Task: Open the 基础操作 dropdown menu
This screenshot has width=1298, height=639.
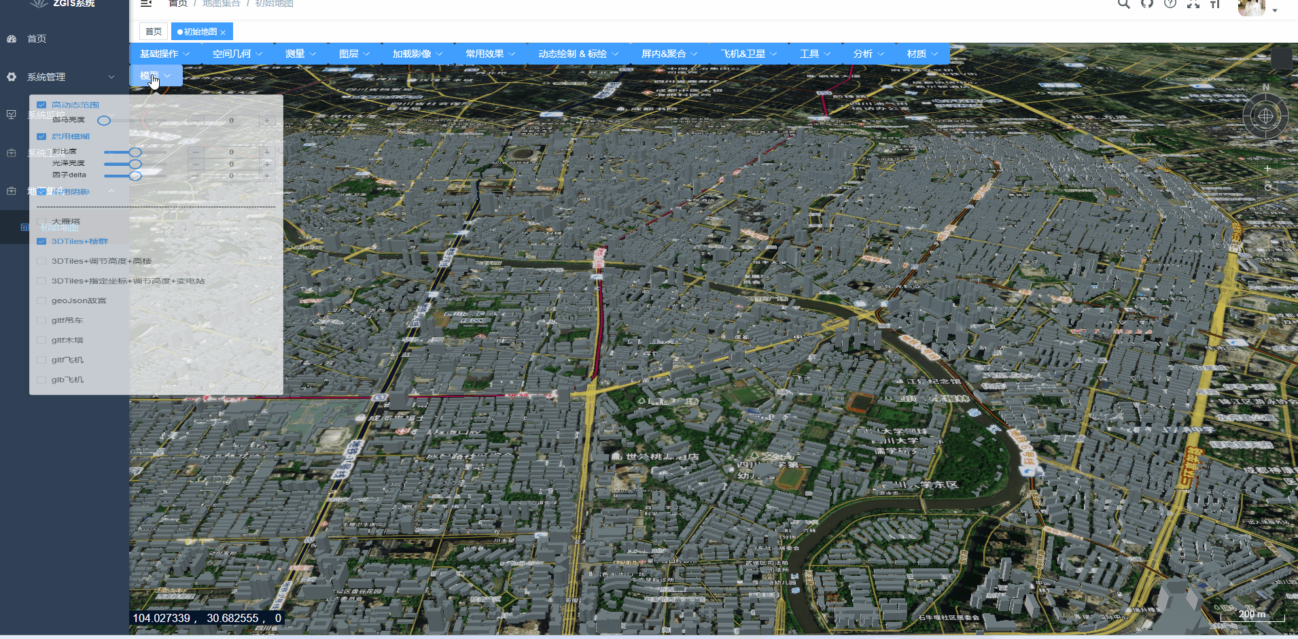Action: click(x=165, y=54)
